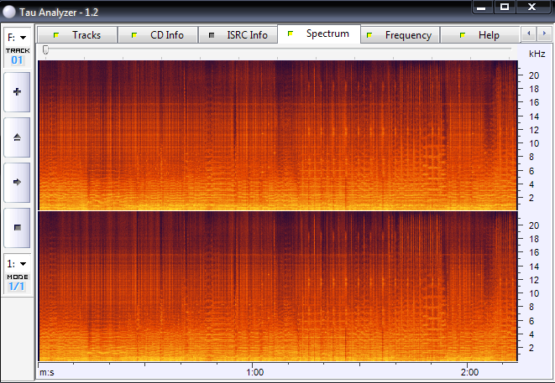Click the 1:00 time axis marker

[255, 372]
